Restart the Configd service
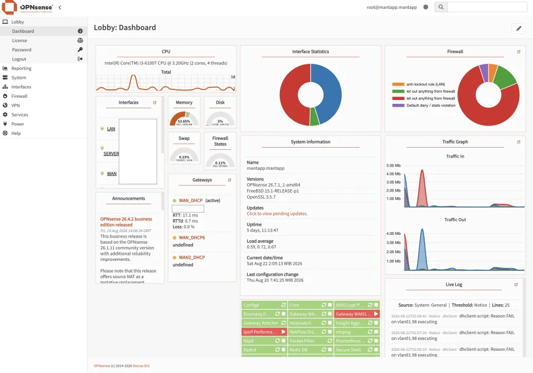The height and width of the screenshot is (373, 533). 283,305
